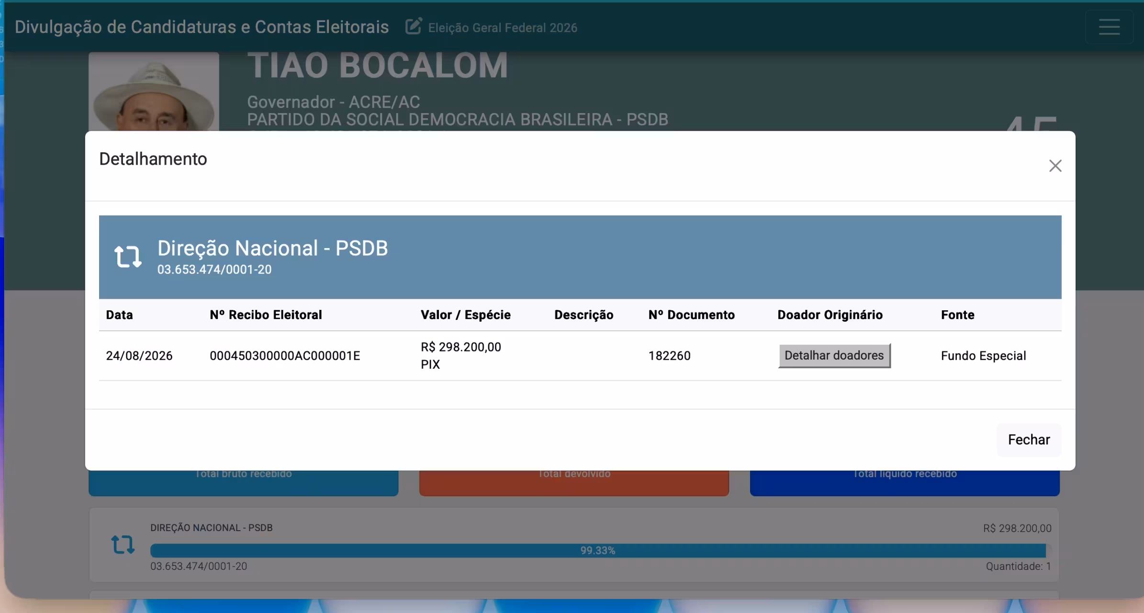Click the Divulgação de Candidaturas e Contas Eleitorais title
The image size is (1144, 613).
202,27
